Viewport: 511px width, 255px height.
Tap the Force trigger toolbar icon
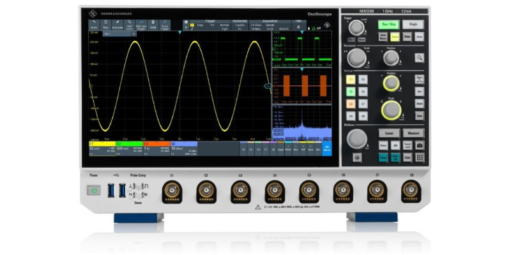pos(165,24)
